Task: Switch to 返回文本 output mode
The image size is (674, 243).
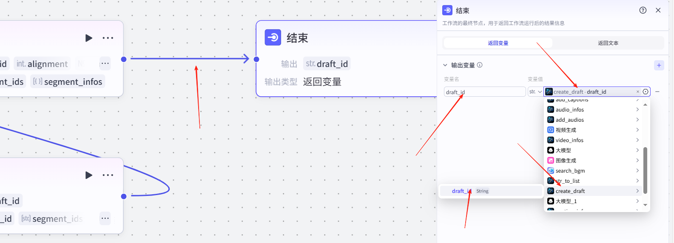Action: point(608,43)
